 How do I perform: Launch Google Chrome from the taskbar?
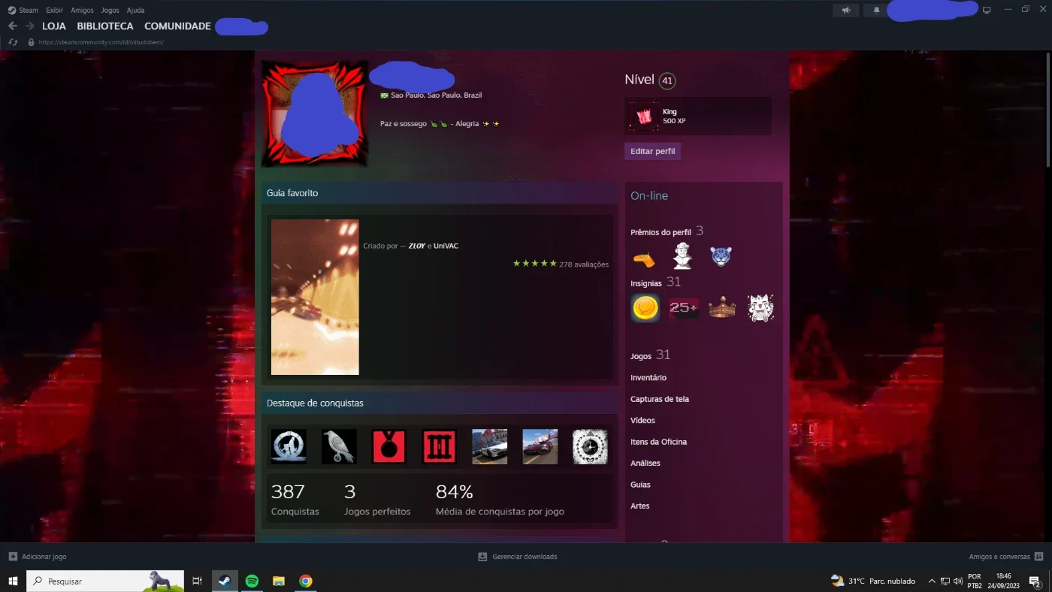(x=306, y=581)
